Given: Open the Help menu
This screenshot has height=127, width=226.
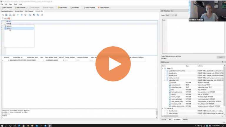Looking at the screenshot, I should coord(20,4).
